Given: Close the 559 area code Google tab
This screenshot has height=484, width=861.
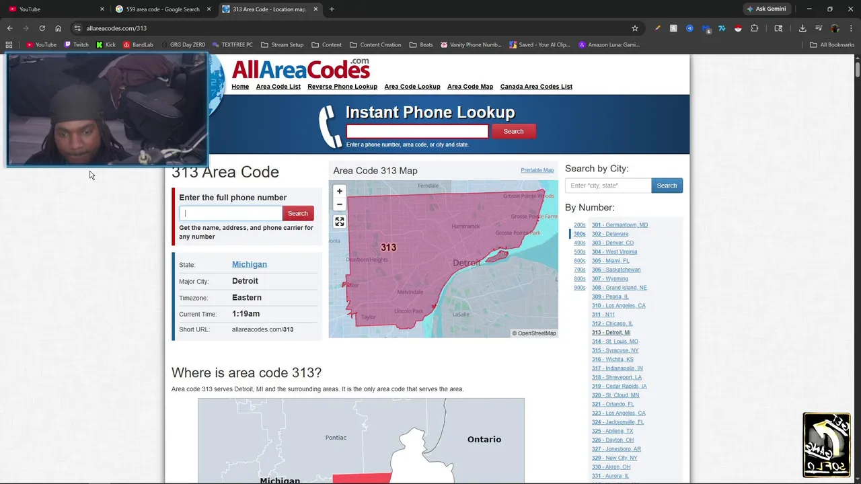Looking at the screenshot, I should coord(209,9).
